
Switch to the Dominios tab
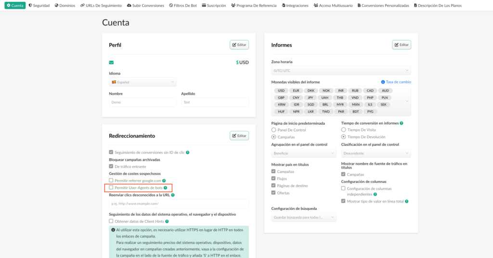[x=65, y=5]
